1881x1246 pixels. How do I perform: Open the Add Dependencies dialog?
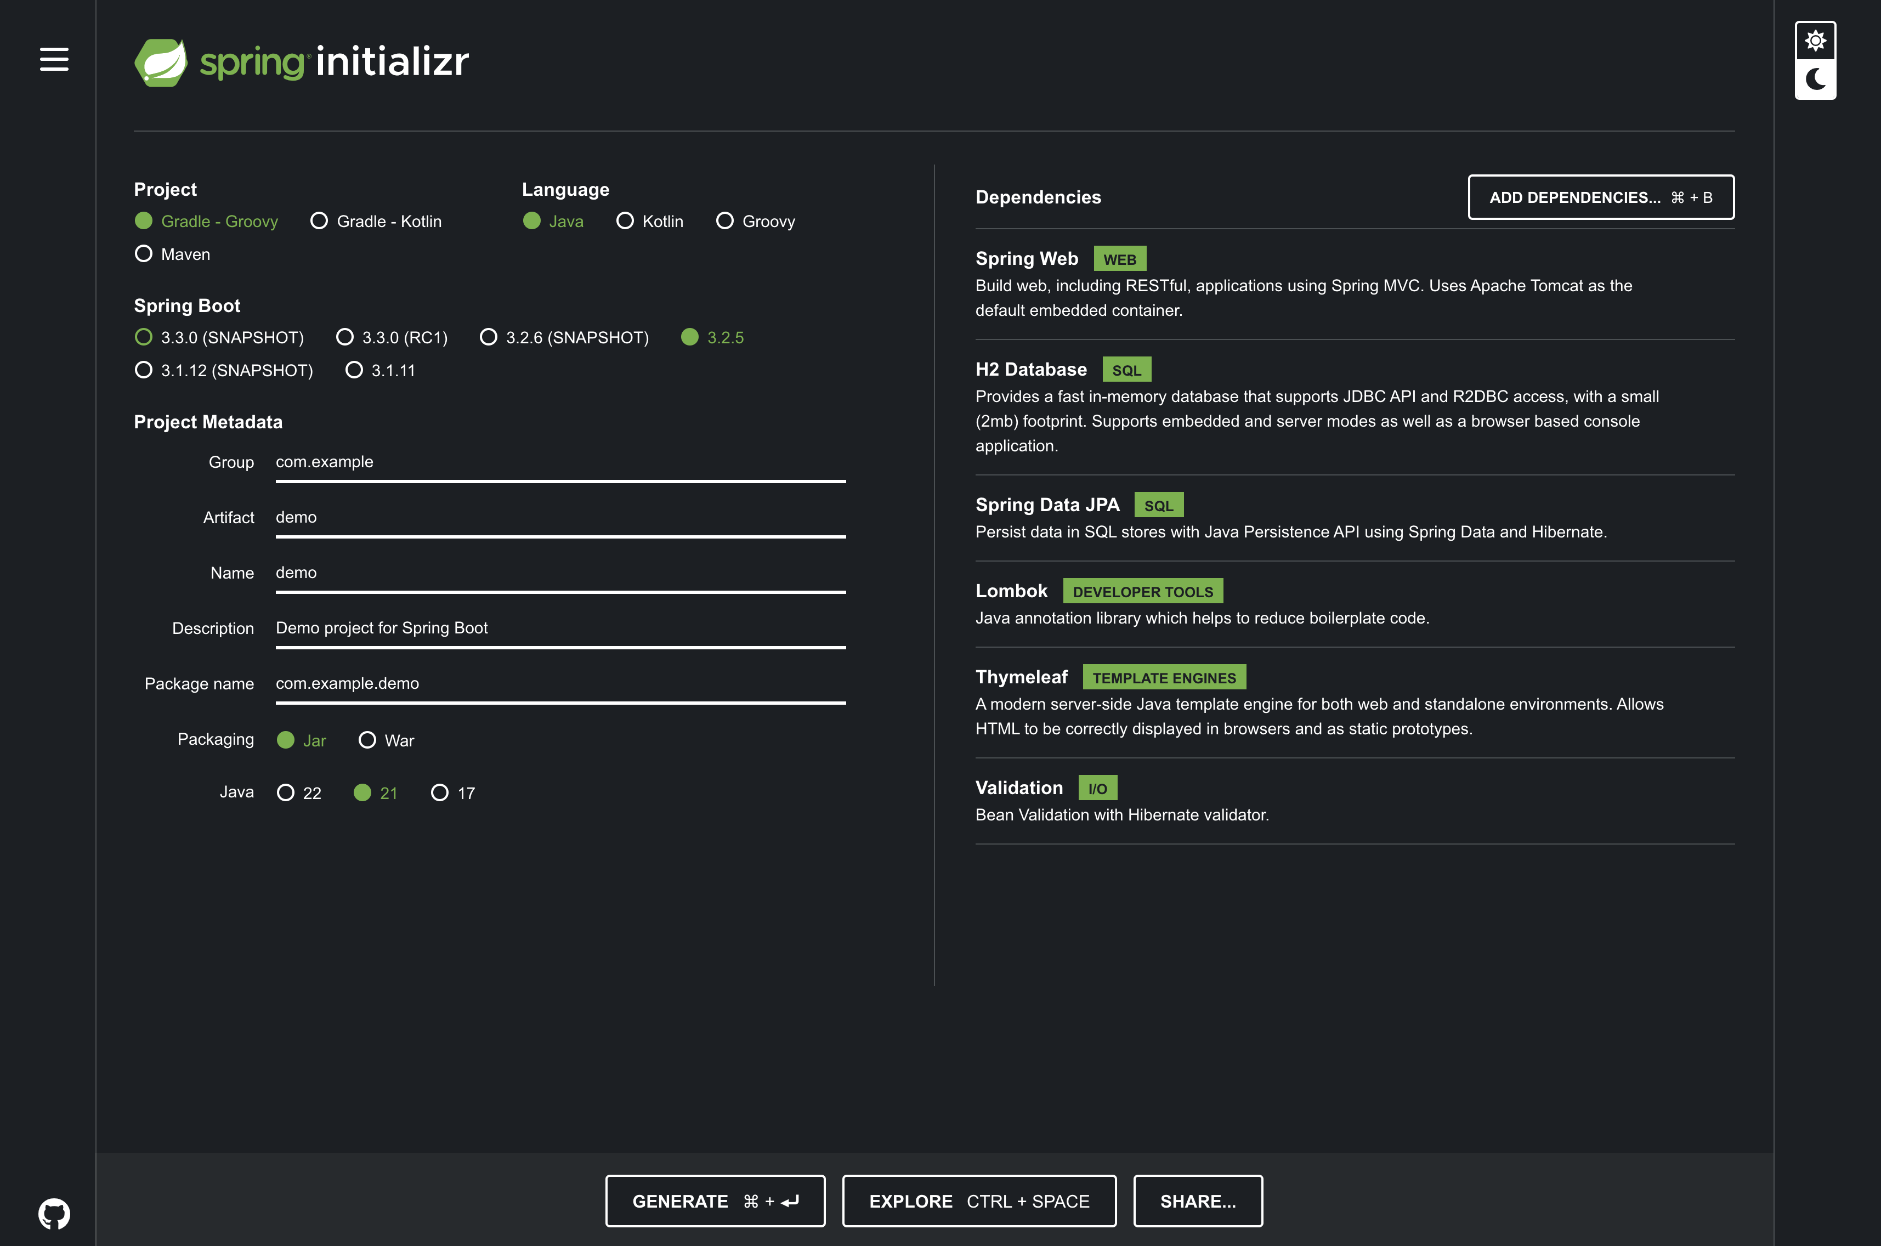coord(1600,197)
